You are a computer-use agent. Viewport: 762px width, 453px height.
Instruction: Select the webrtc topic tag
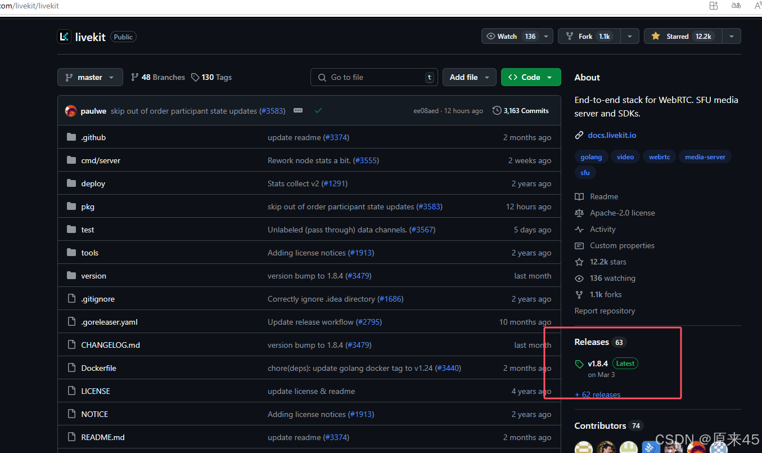pyautogui.click(x=660, y=157)
